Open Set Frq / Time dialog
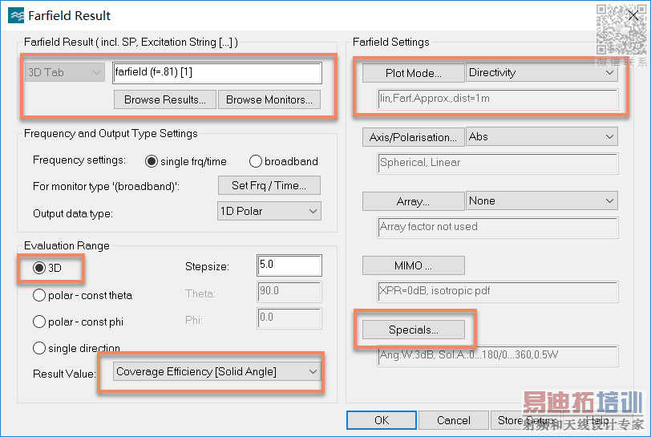Viewport: 651px width, 437px height. click(269, 185)
